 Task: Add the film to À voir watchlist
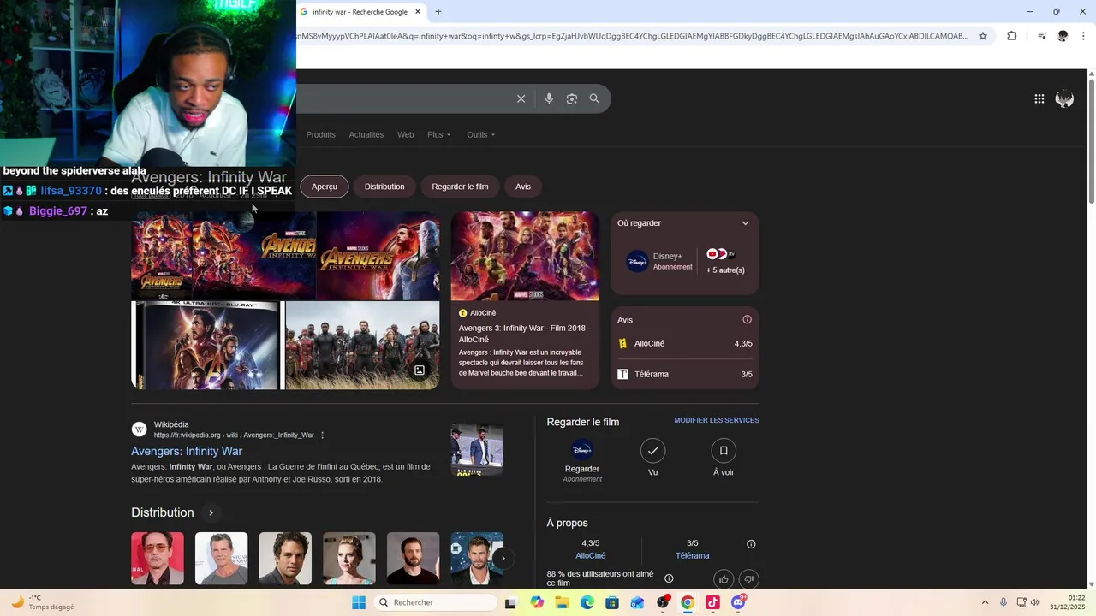pyautogui.click(x=724, y=450)
